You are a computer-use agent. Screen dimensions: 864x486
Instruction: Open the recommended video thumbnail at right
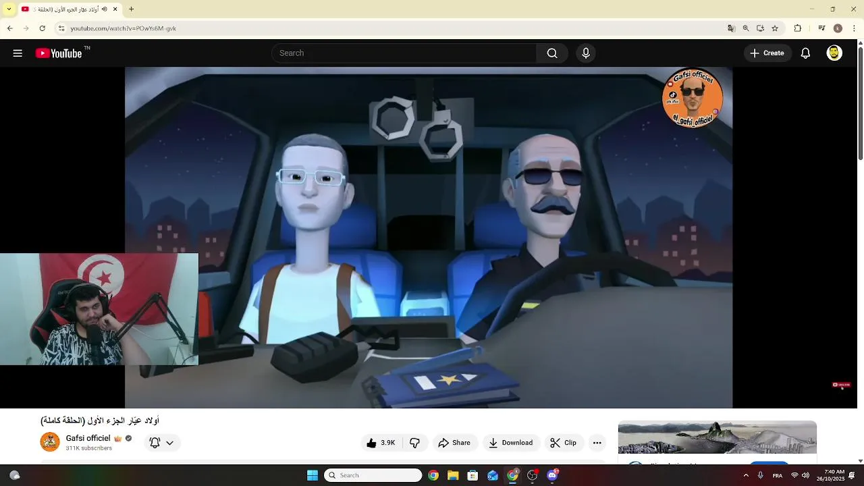click(718, 437)
